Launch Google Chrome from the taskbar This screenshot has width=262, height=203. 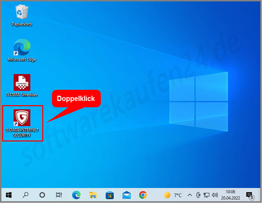[143, 195]
